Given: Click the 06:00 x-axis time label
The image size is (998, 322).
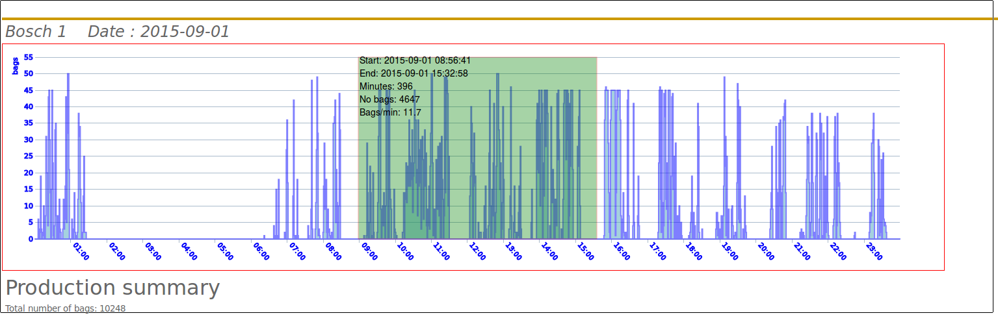Looking at the screenshot, I should pos(261,252).
